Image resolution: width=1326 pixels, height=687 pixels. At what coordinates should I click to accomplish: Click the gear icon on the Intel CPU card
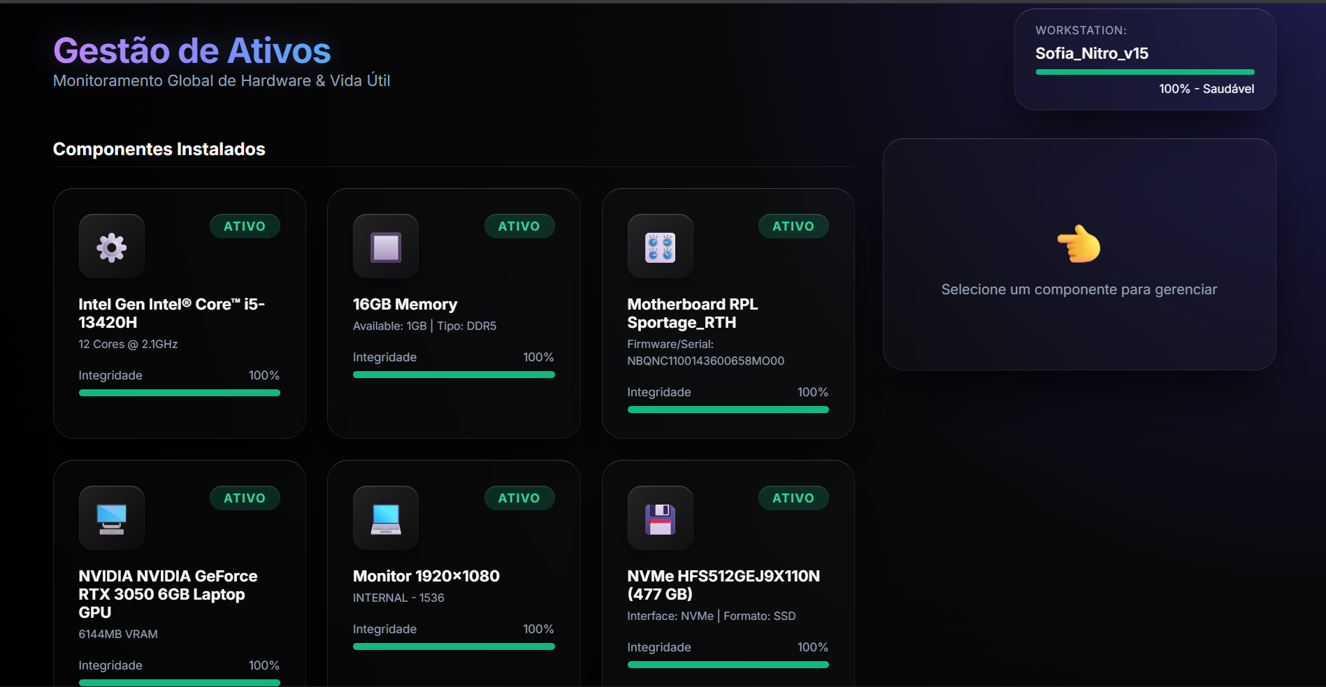click(x=112, y=247)
